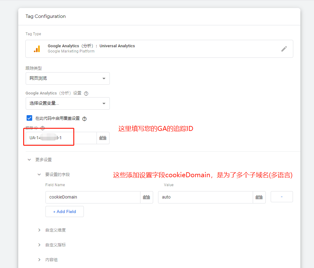
Task: Click the variable picker icon beside tracking ID
Action: tap(103, 138)
